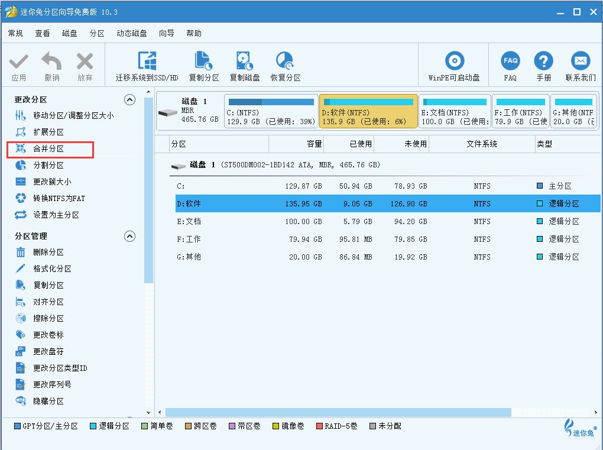Click the blue primary-partition swatch in C: row

click(x=540, y=186)
